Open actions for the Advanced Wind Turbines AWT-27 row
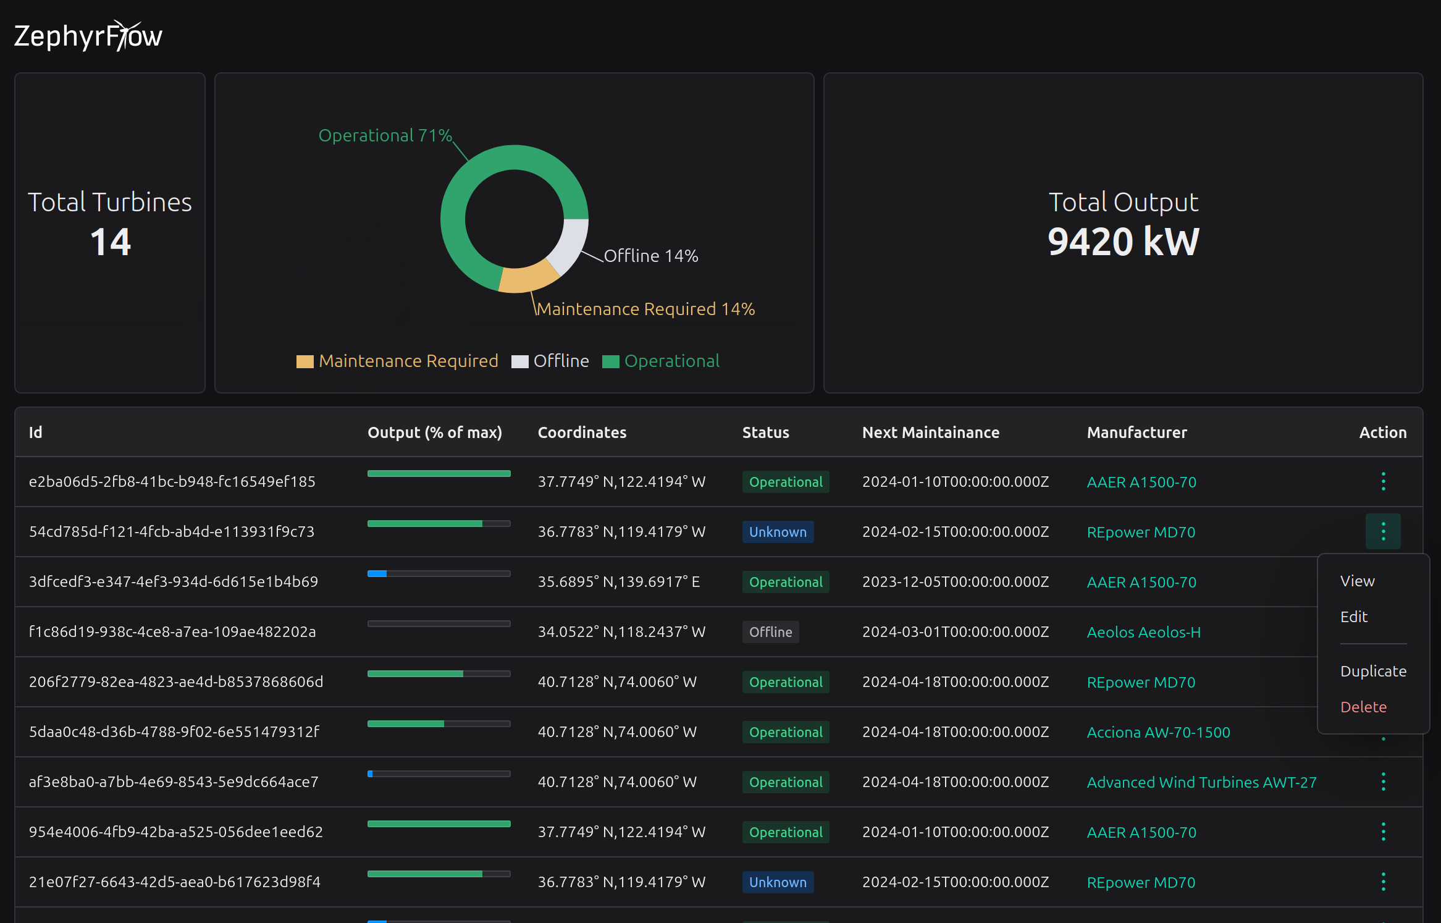Viewport: 1441px width, 923px height. click(x=1384, y=782)
